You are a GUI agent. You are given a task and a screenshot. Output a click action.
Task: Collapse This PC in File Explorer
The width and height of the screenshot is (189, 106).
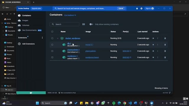[x=2, y=86]
